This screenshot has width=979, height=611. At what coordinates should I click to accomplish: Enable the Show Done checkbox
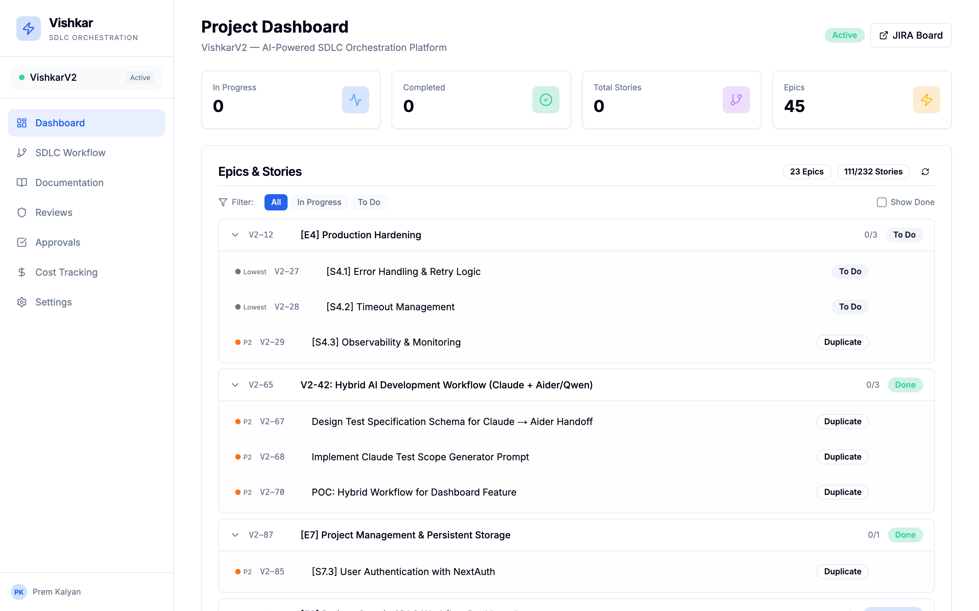(881, 202)
